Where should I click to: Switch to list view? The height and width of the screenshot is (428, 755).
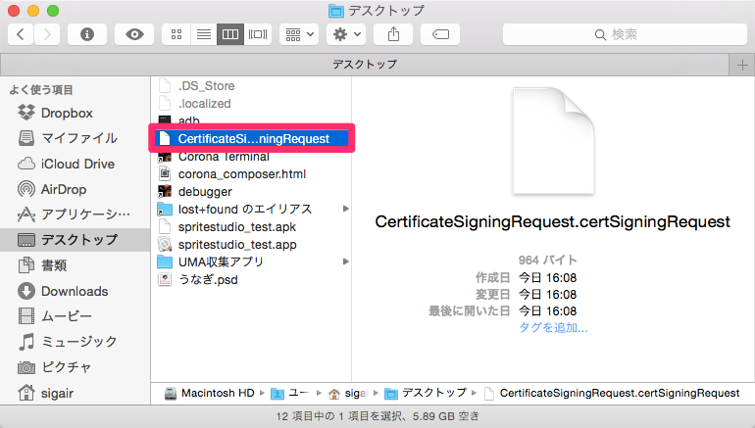tap(204, 34)
